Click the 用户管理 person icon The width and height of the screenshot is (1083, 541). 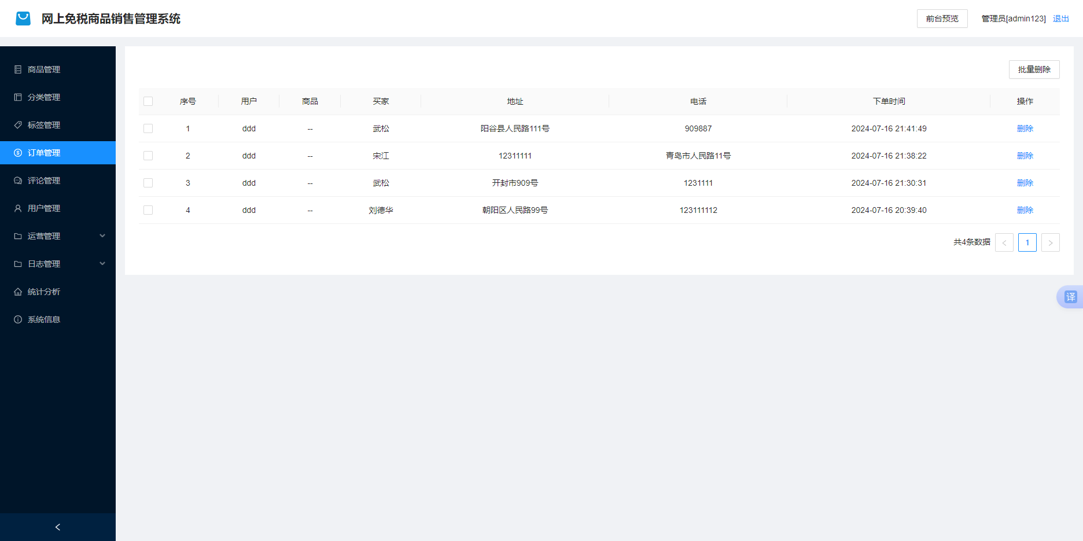pyautogui.click(x=18, y=208)
